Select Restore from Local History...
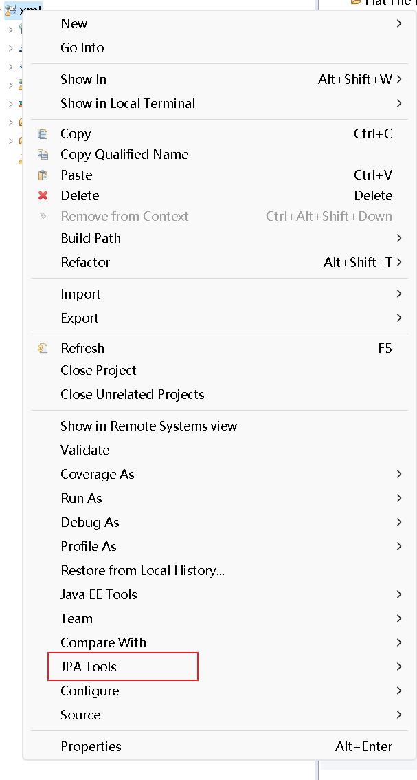This screenshot has width=417, height=780. point(142,571)
